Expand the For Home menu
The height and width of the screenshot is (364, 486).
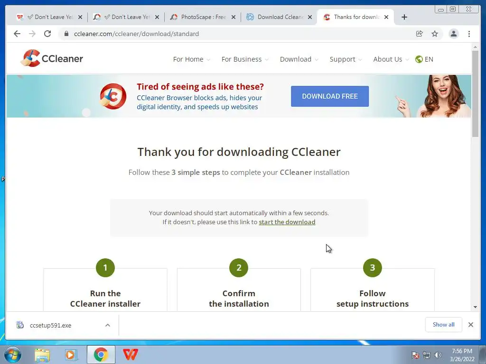[x=192, y=59]
